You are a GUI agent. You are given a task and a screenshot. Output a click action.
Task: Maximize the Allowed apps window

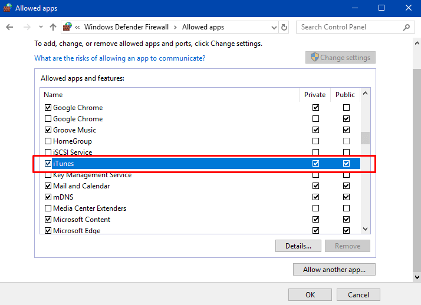(x=381, y=8)
